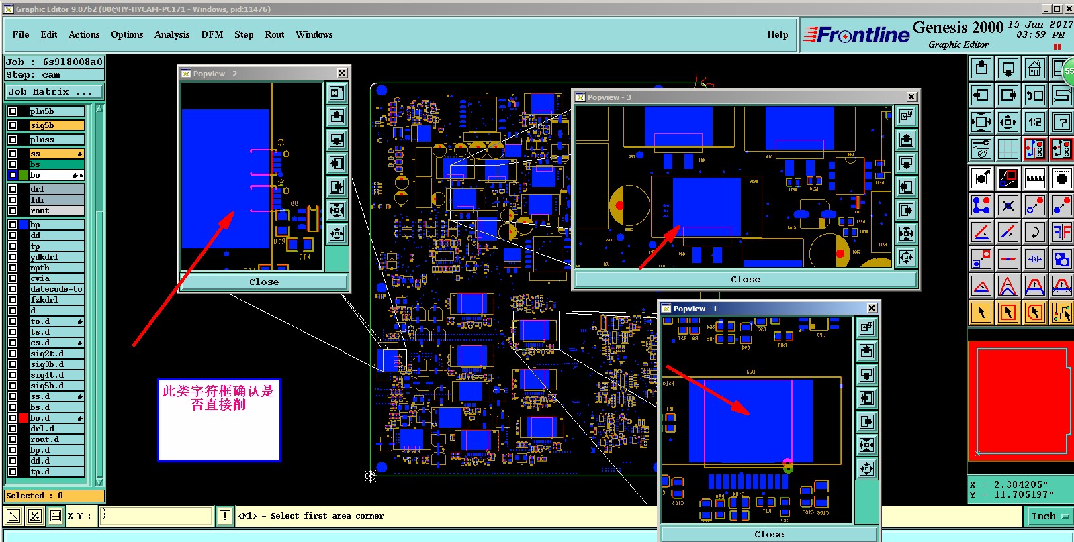Toggle the datecode-to layer checkbox

[13, 289]
